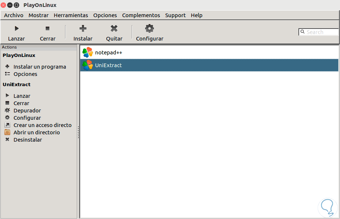Screen dimensions: 340x219
Task: Click Desinstalar link in sidebar
Action: (x=28, y=140)
